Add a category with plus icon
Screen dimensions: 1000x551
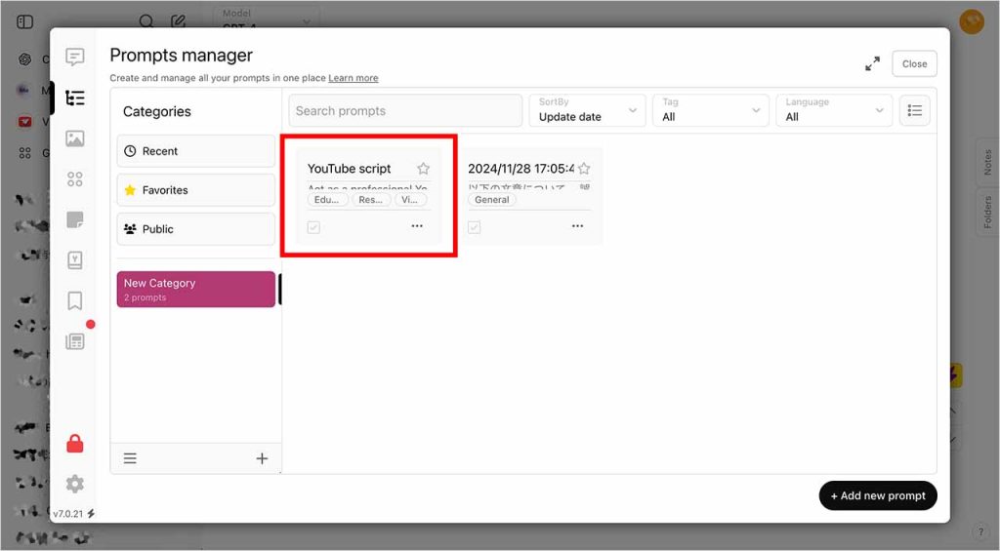click(x=262, y=458)
